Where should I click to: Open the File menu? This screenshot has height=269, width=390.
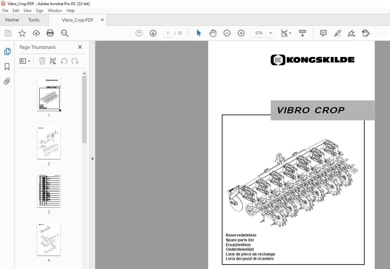pyautogui.click(x=5, y=11)
